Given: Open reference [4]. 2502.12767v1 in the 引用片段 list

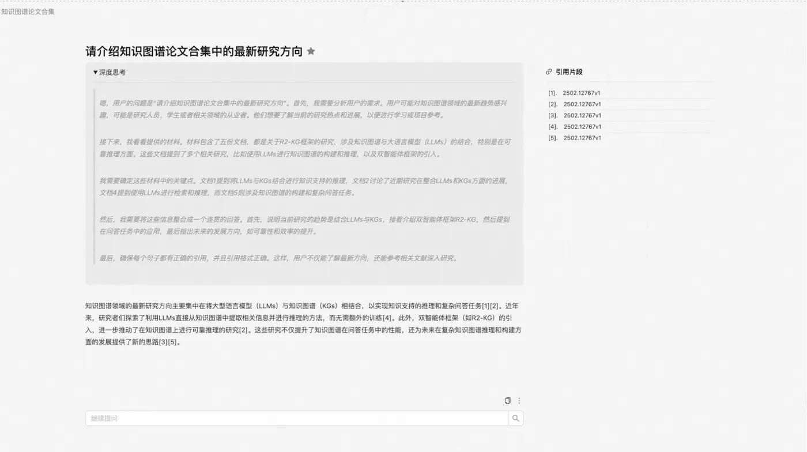Looking at the screenshot, I should click(x=574, y=127).
